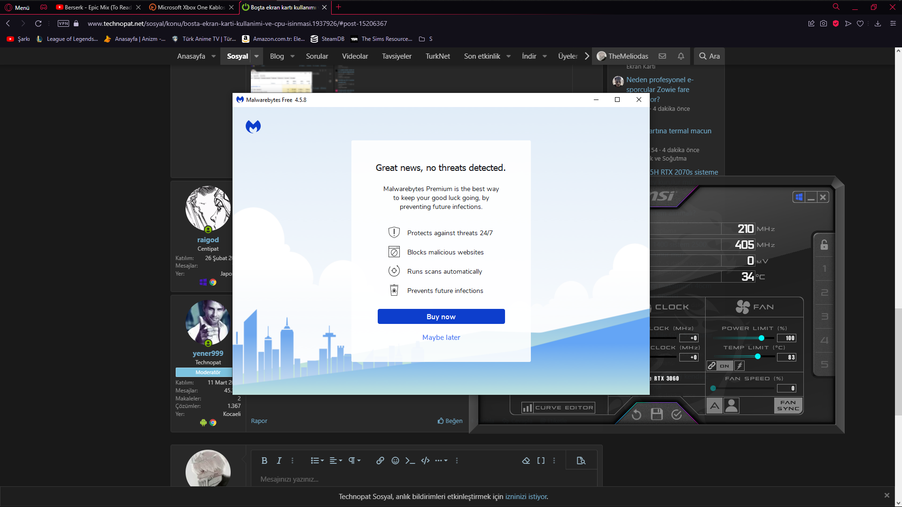Reset MSI Afterburner settings with reset icon
Viewport: 902px width, 507px height.
[637, 415]
